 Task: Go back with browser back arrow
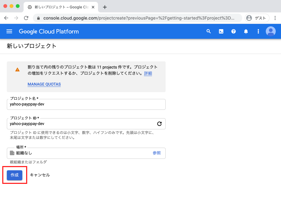[x=6, y=18]
